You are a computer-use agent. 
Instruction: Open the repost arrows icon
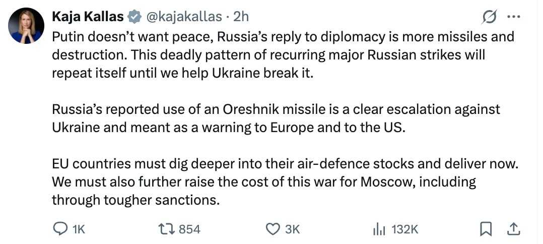[x=166, y=229]
